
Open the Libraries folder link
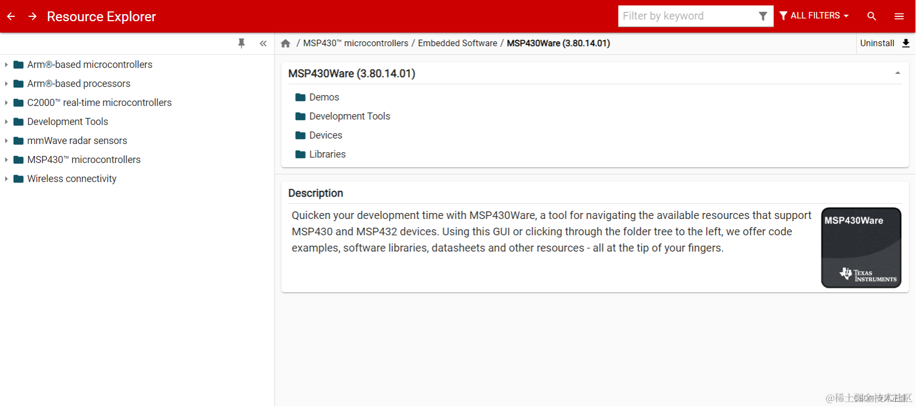pos(327,154)
